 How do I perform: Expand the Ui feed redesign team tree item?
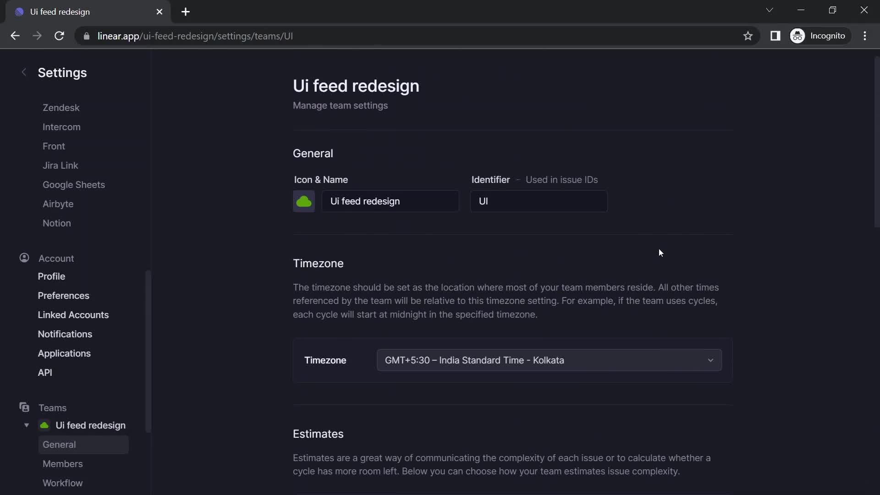pyautogui.click(x=26, y=425)
